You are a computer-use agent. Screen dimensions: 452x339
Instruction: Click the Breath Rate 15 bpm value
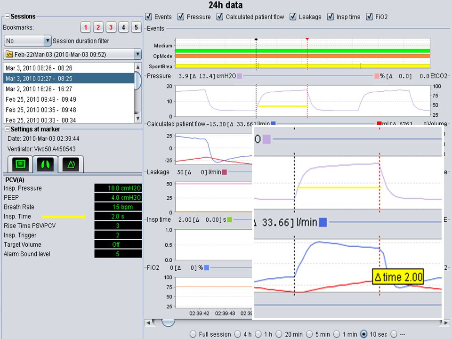pyautogui.click(x=118, y=207)
